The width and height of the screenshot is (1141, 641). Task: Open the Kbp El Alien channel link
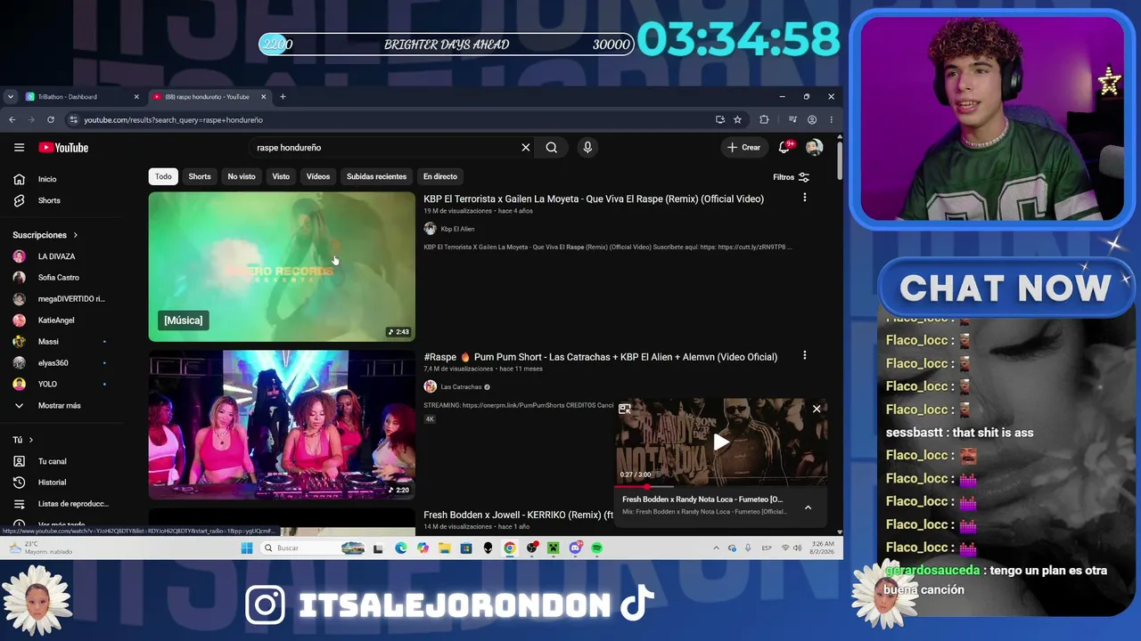[457, 229]
